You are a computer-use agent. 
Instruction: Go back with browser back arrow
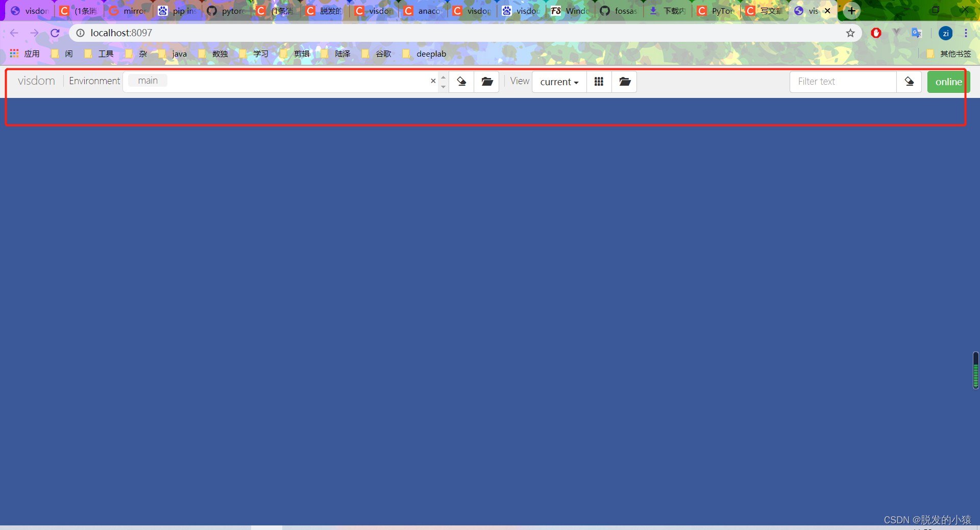point(14,33)
